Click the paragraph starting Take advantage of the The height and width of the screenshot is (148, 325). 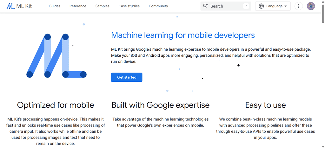tap(161, 122)
